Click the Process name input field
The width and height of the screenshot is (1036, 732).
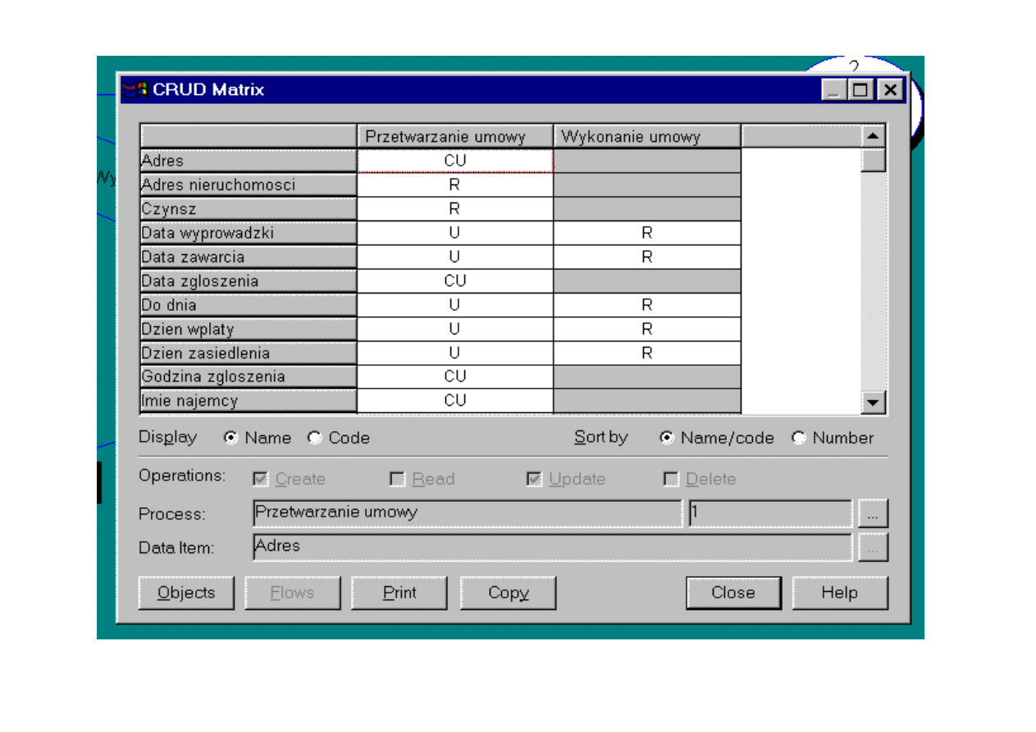(x=466, y=514)
